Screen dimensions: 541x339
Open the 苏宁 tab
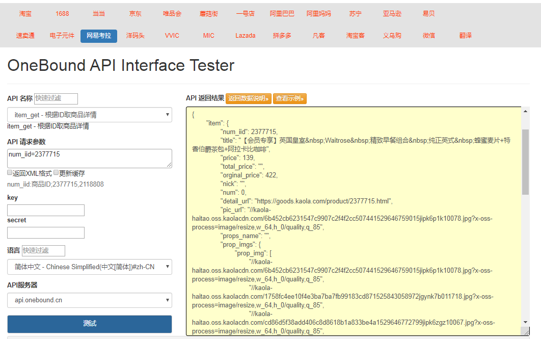[x=356, y=14]
